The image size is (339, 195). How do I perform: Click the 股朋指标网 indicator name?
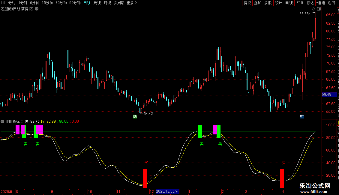coord(14,121)
